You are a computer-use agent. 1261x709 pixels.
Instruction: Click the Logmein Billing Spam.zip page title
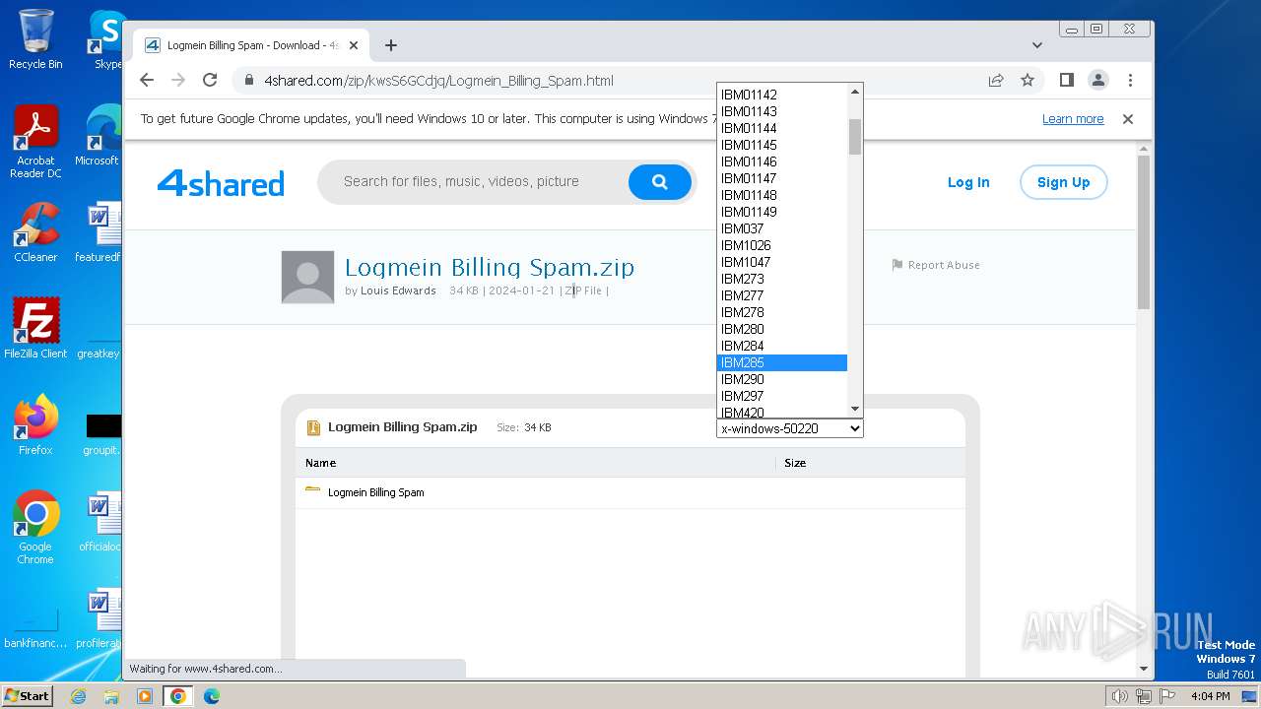490,267
